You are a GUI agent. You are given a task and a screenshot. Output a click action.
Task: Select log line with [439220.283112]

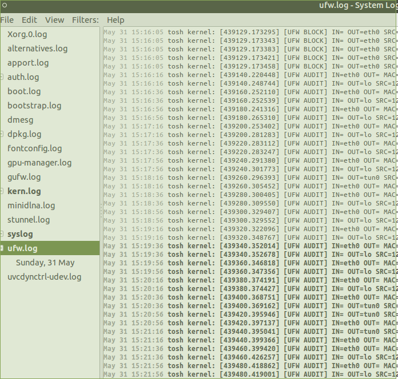point(250,143)
